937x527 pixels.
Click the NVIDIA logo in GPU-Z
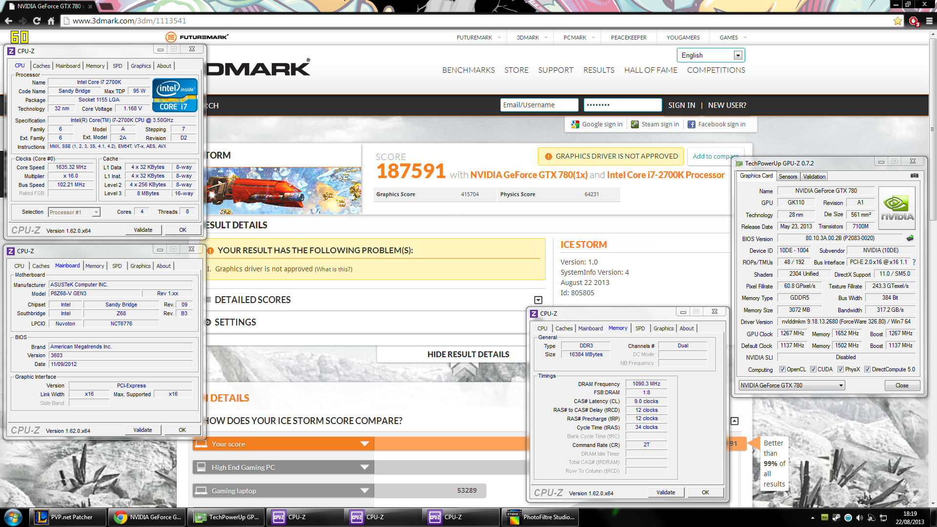pyautogui.click(x=897, y=208)
